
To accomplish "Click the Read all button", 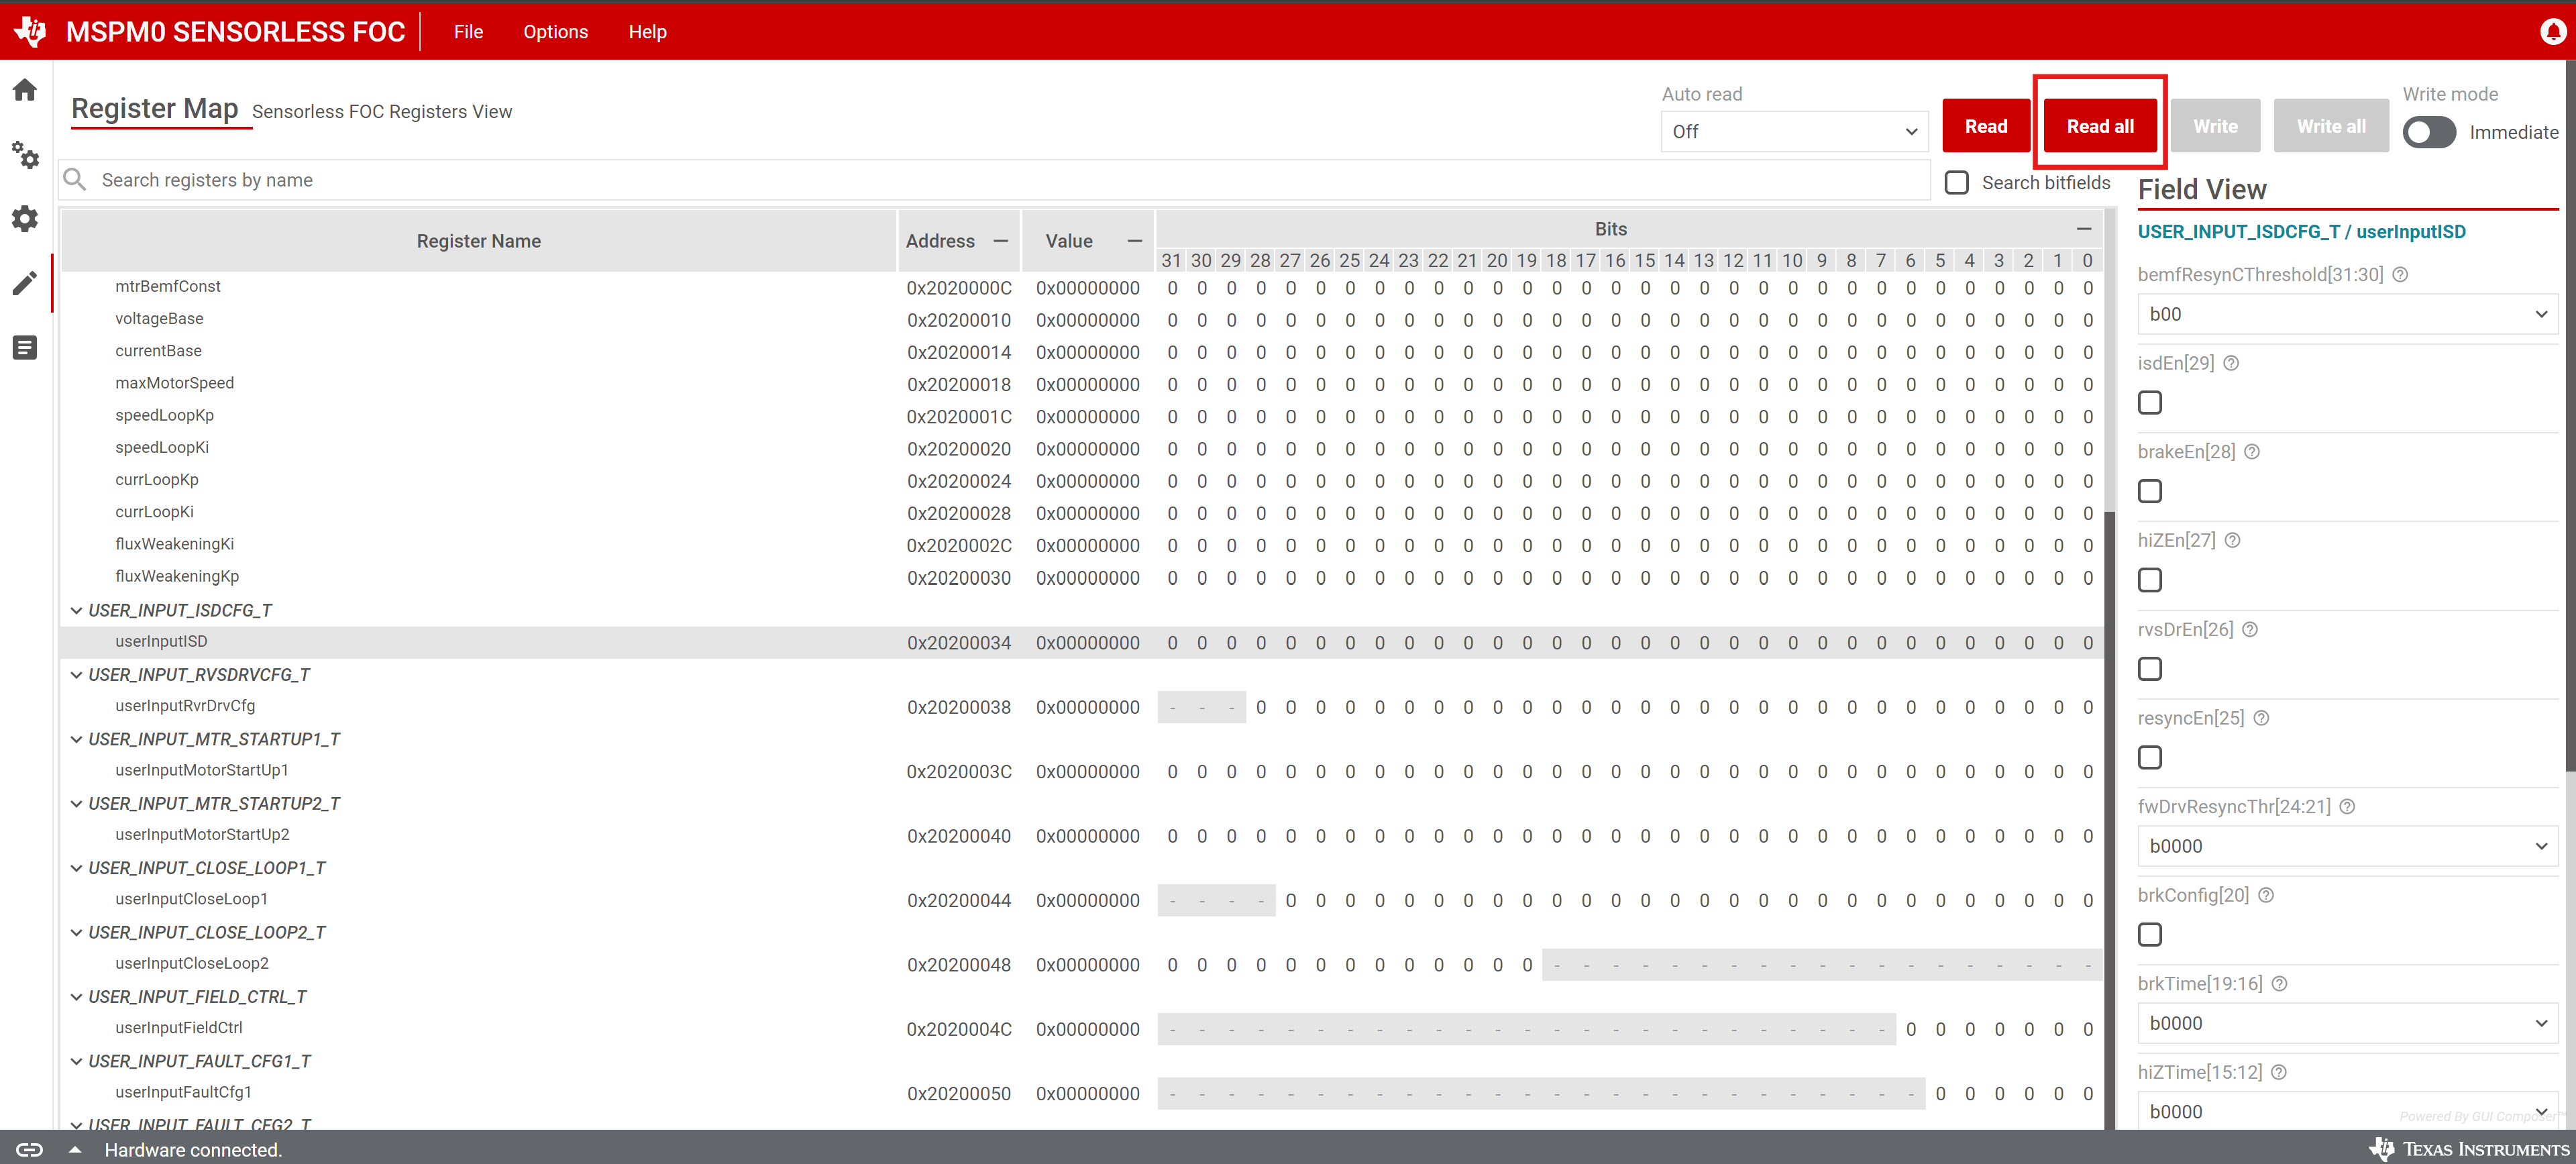I will pos(2099,126).
